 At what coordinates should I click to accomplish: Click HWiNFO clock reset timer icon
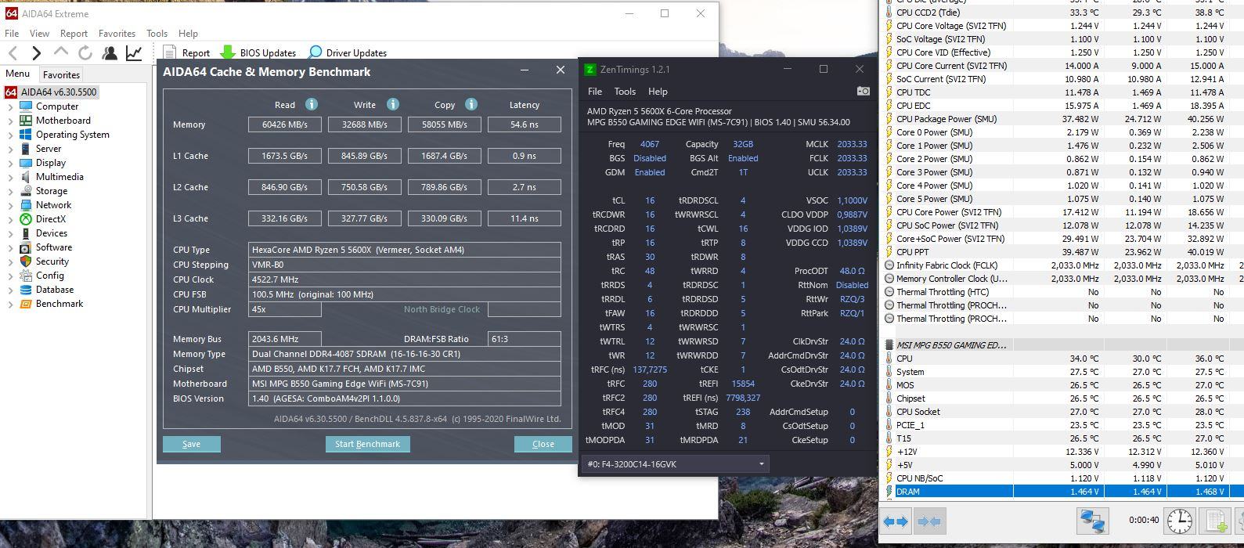(1179, 521)
